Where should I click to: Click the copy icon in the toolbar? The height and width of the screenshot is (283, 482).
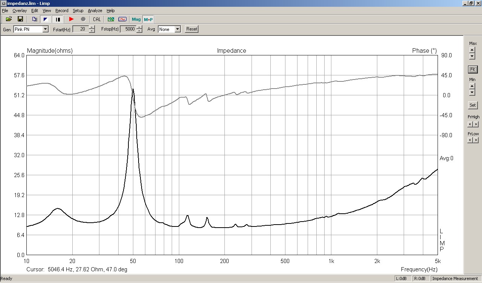tap(34, 19)
